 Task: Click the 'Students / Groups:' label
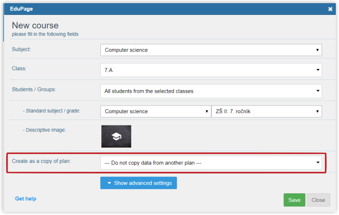(x=34, y=89)
